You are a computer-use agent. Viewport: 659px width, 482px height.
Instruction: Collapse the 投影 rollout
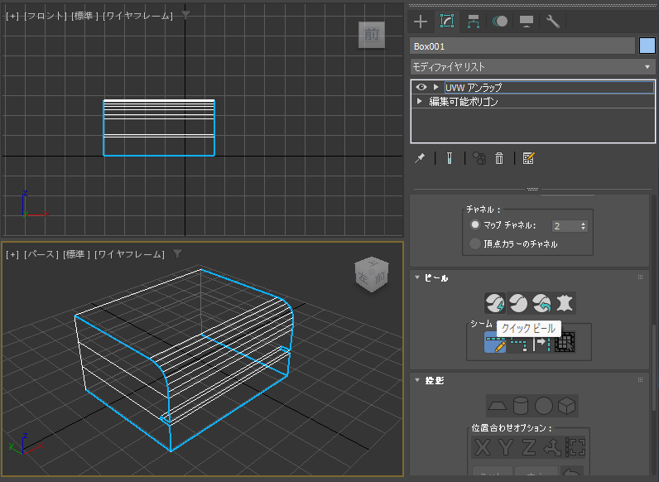click(417, 380)
